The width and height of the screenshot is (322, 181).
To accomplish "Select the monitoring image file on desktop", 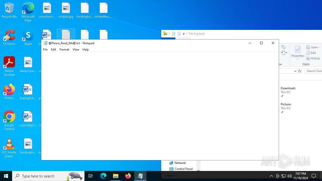I will 47,11.
